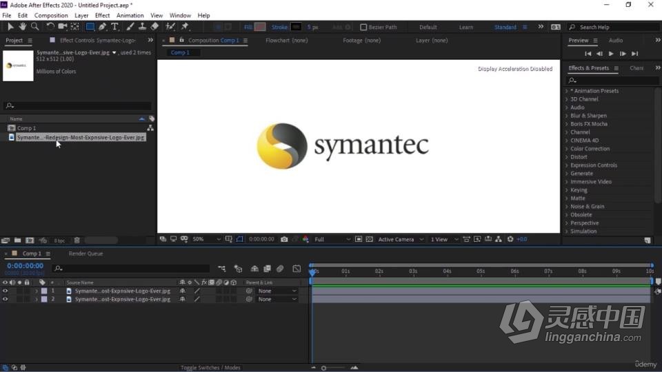Expand the Keying effects category
Image resolution: width=662 pixels, height=372 pixels.
(567, 190)
